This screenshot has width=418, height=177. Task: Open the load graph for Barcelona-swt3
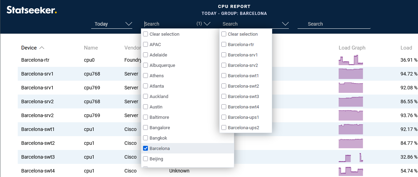click(350, 157)
